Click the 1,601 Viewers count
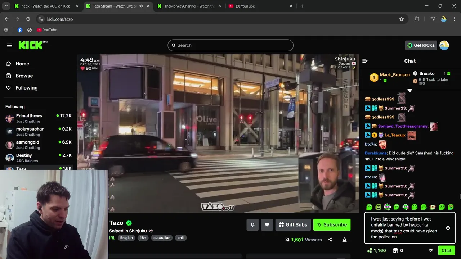The image size is (461, 259). point(303,240)
